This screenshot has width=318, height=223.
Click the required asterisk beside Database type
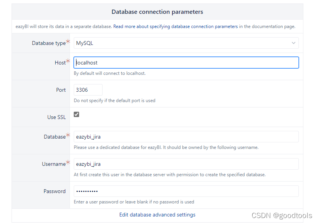pos(68,41)
